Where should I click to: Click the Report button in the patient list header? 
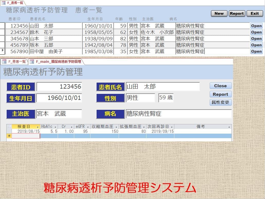pos(237,14)
